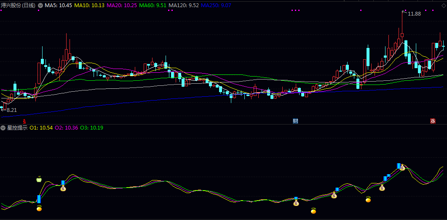Click the 淂兴股份(日线) chart title

click(18, 5)
